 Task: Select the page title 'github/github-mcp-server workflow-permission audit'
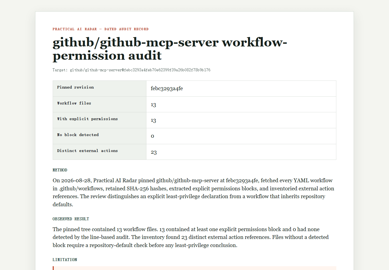[170, 49]
